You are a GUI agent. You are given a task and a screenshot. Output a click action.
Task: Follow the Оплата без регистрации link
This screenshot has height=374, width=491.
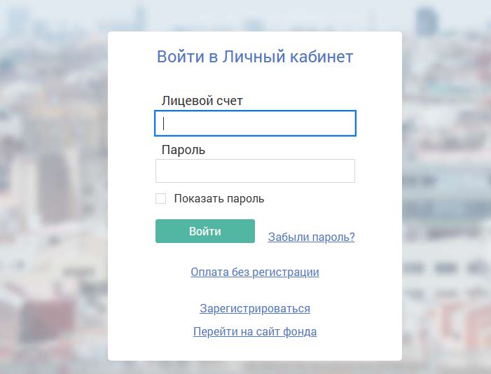(x=255, y=272)
